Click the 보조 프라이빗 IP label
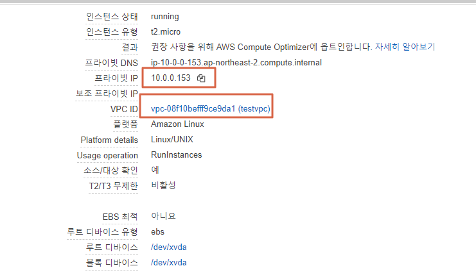476x275 pixels. point(107,94)
